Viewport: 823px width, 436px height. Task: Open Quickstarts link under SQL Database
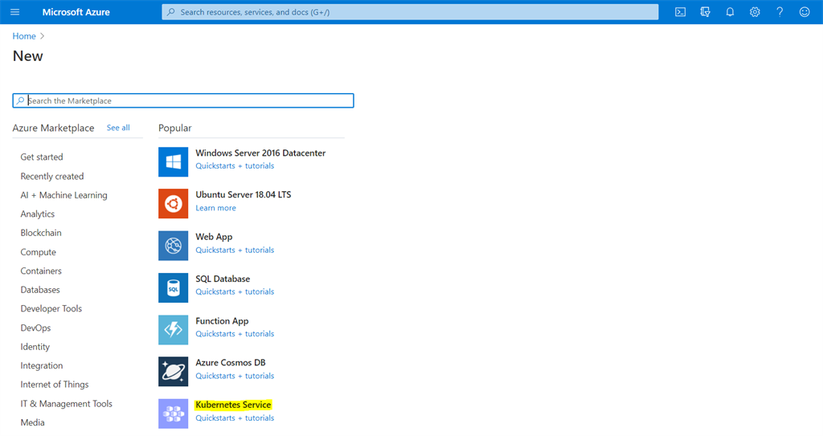pos(235,291)
